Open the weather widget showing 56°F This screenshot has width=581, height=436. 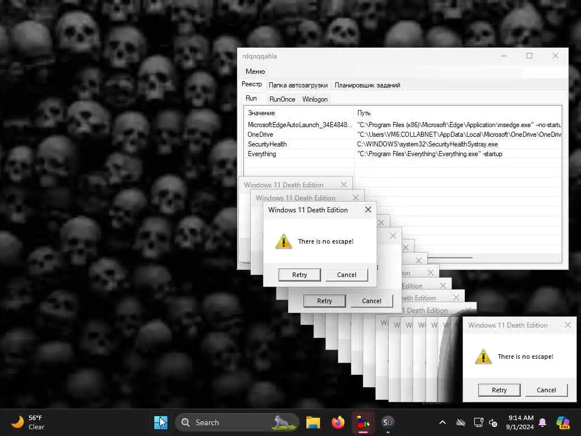28,422
